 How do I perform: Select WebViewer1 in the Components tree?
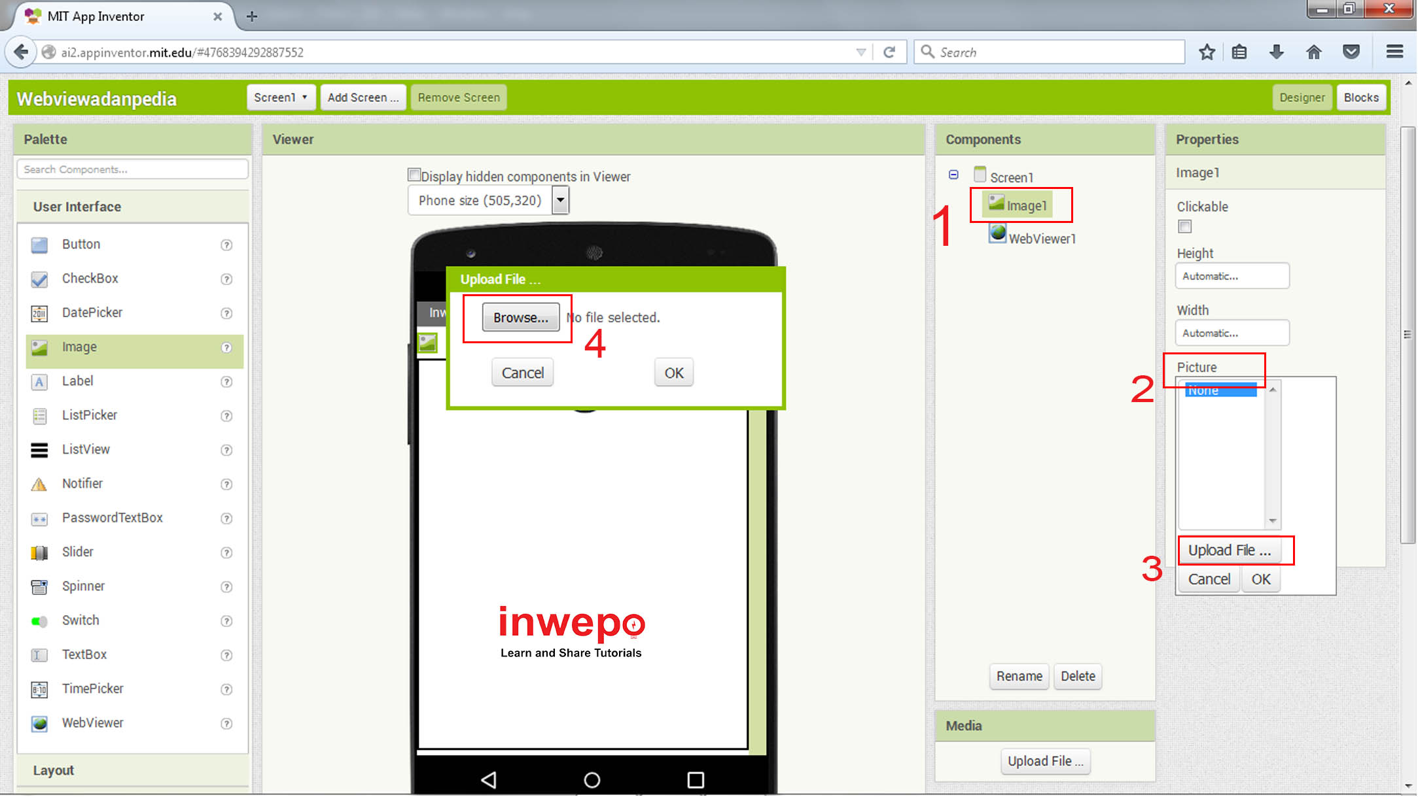pyautogui.click(x=1041, y=239)
